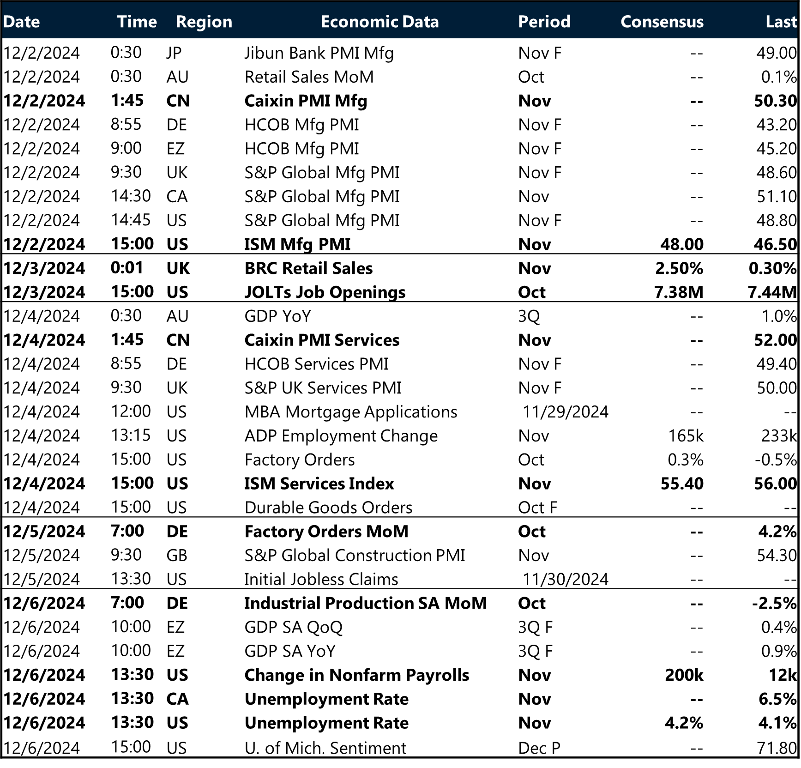Select the ISM Mfg PMI cell
The width and height of the screenshot is (801, 768).
(297, 244)
